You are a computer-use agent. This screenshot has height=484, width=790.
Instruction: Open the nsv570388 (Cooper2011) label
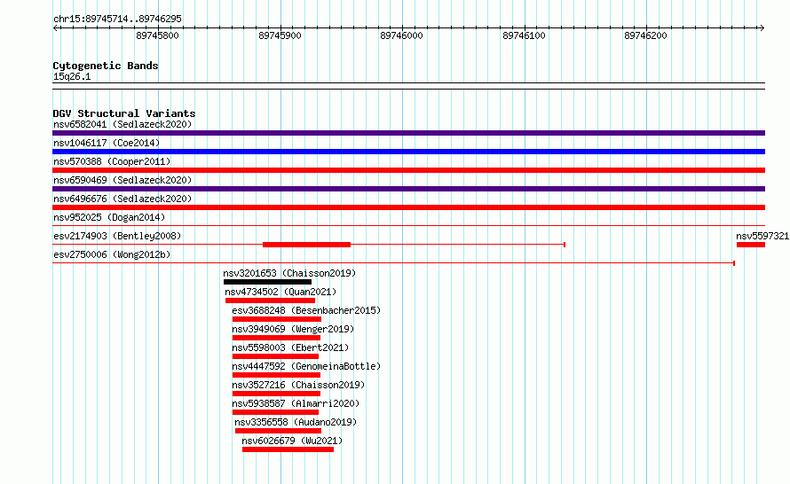112,161
